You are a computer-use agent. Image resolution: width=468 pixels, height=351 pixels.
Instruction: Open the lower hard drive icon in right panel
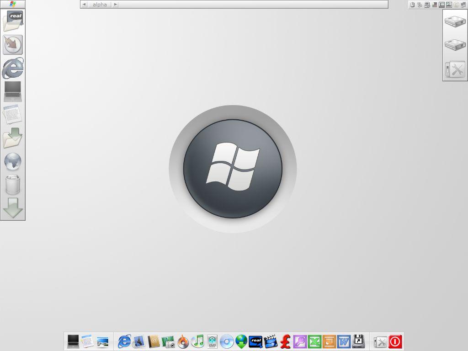pos(455,45)
